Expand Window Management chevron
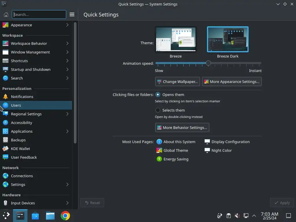The width and height of the screenshot is (296, 222). (x=67, y=52)
